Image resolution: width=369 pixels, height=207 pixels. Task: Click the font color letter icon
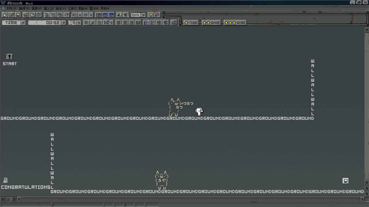[x=106, y=23]
